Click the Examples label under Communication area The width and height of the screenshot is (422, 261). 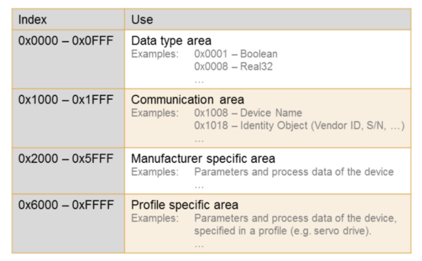click(x=154, y=113)
